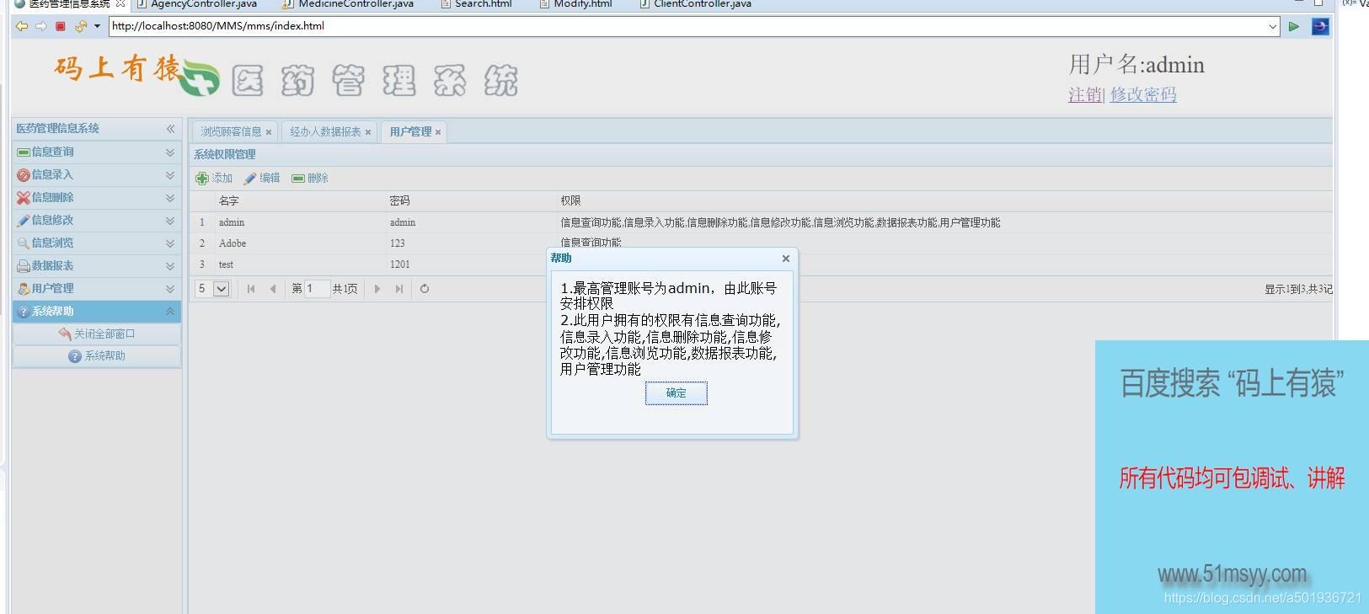Viewport: 1369px width, 614px height.
Task: Expand the 用户管理 accordion section
Action: tap(169, 289)
